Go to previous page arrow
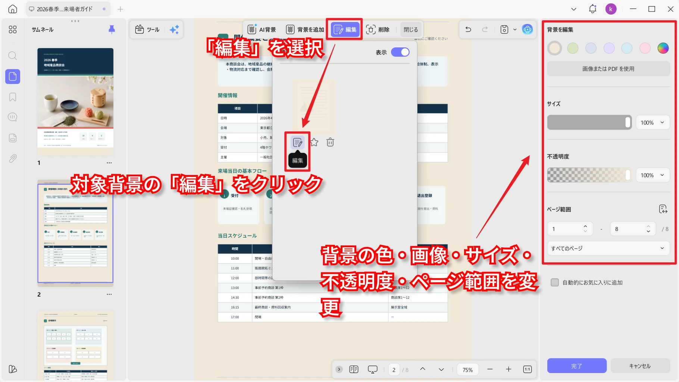 [x=422, y=369]
